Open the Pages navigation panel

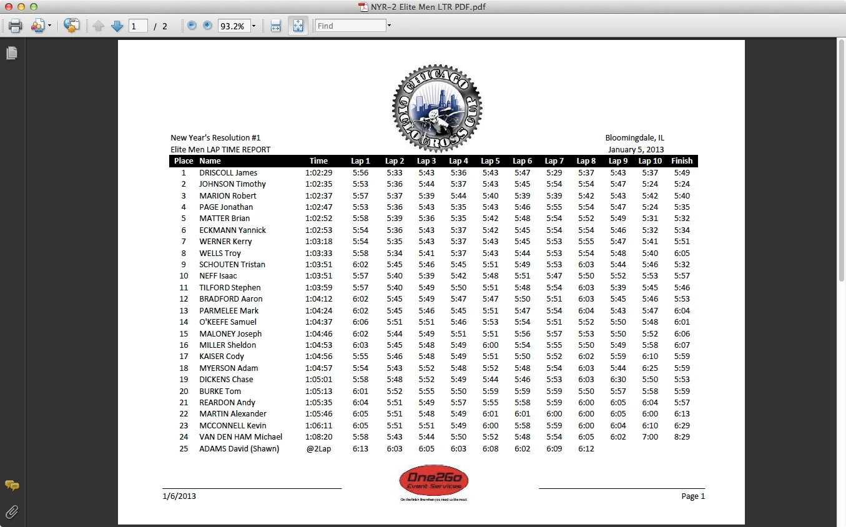[x=11, y=53]
